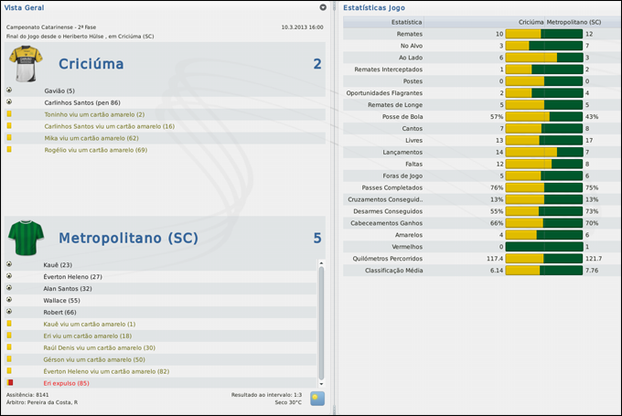
Task: Click the Metropolitano events scrollbar thumb
Action: point(321,324)
